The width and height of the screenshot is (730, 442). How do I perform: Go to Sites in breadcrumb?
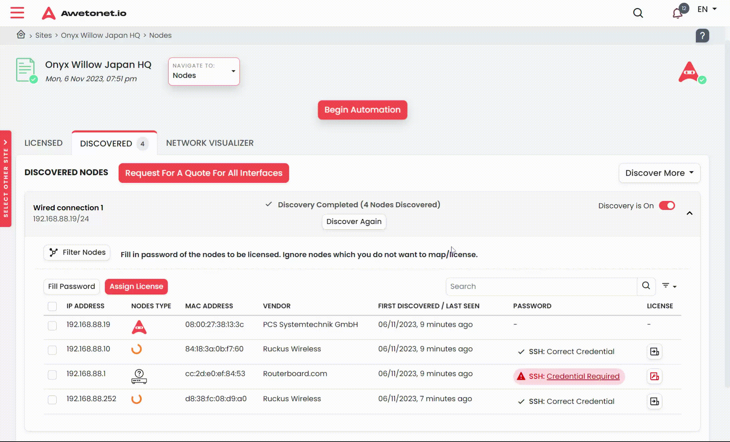[44, 35]
